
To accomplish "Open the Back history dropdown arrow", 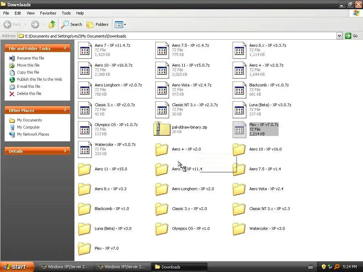I will pyautogui.click(x=25, y=24).
